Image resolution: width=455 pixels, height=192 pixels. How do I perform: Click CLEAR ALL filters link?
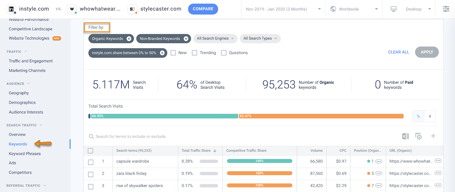tap(398, 52)
